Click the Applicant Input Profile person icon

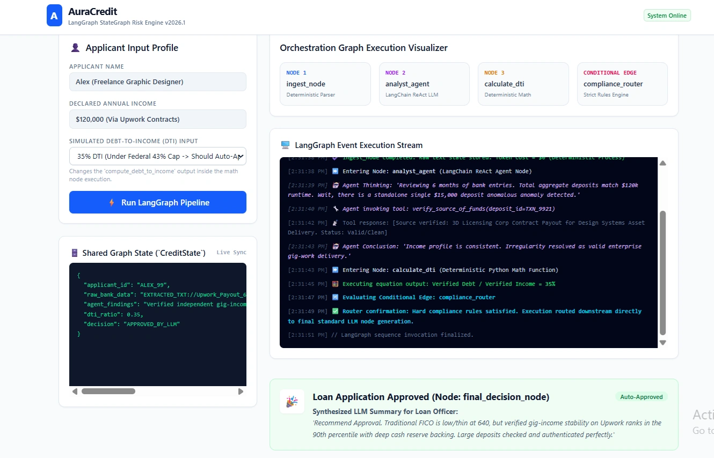coord(75,48)
